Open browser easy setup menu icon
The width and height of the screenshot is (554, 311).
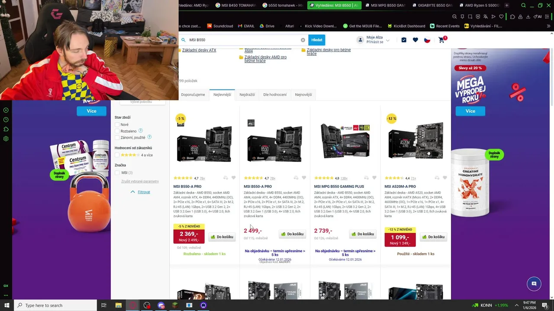click(548, 16)
